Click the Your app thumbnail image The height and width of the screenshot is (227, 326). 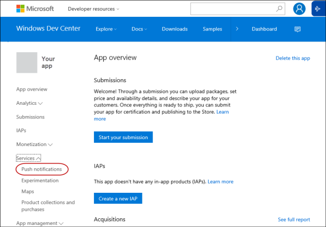click(x=27, y=62)
